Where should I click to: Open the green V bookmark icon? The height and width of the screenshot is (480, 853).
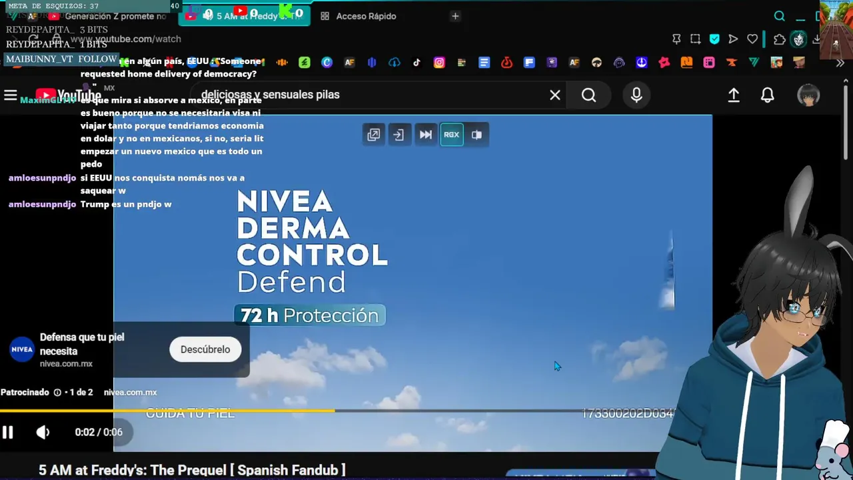tap(754, 63)
